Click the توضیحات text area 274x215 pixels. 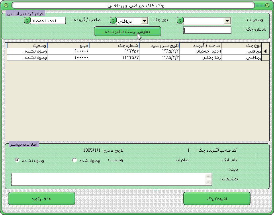[108, 179]
